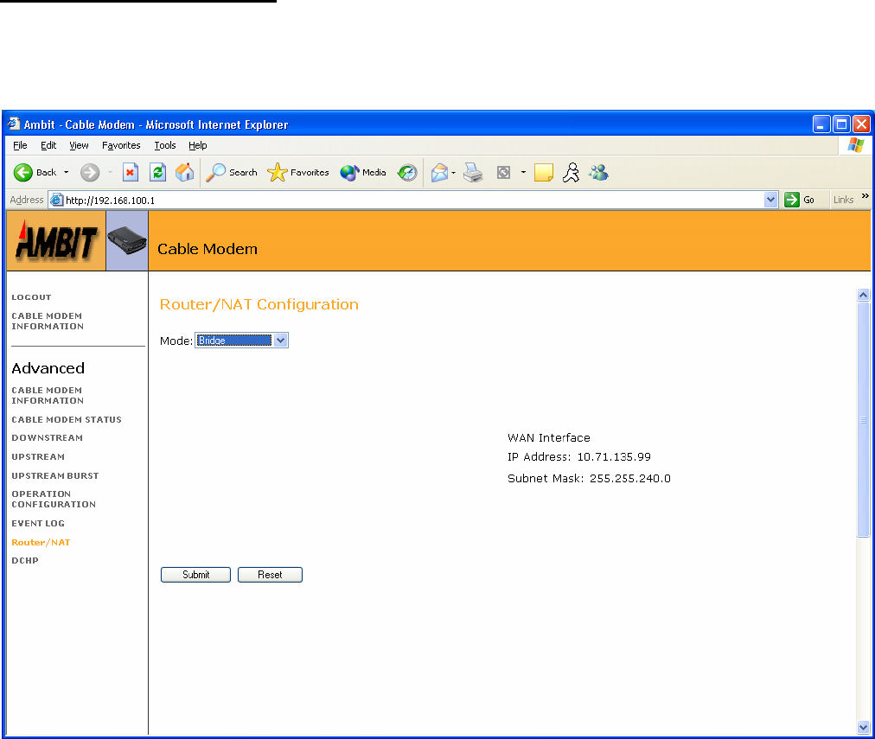Print page with printer icon
Screen dimensions: 875x739
(x=473, y=173)
